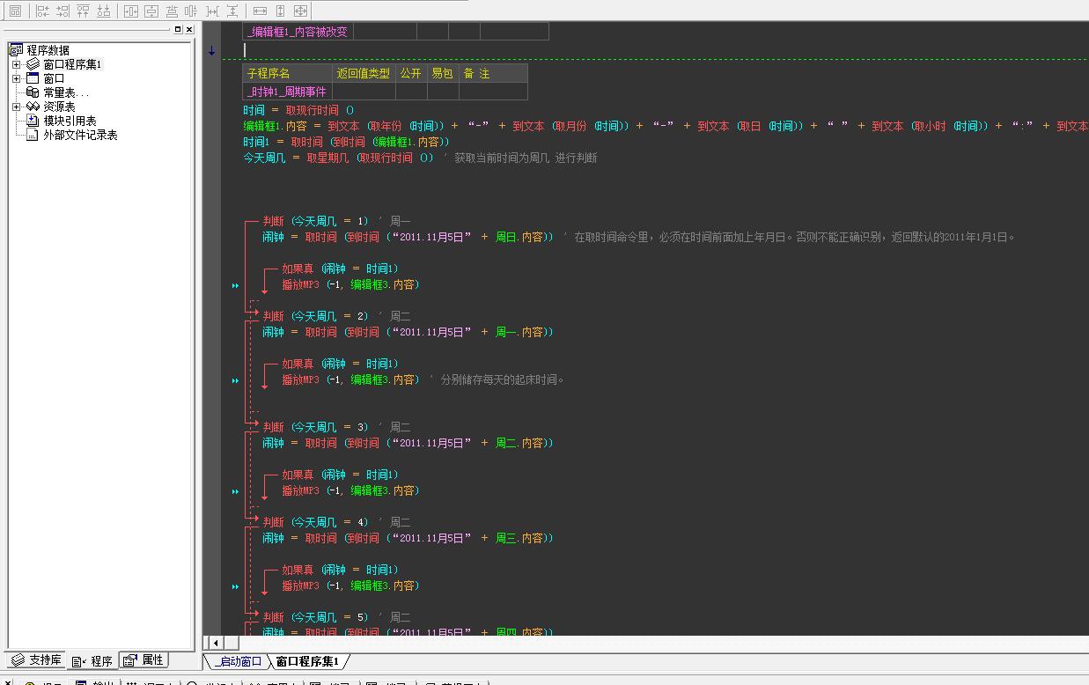
Task: Click distribute horizontal spacing evenly icon
Action: 212,11
